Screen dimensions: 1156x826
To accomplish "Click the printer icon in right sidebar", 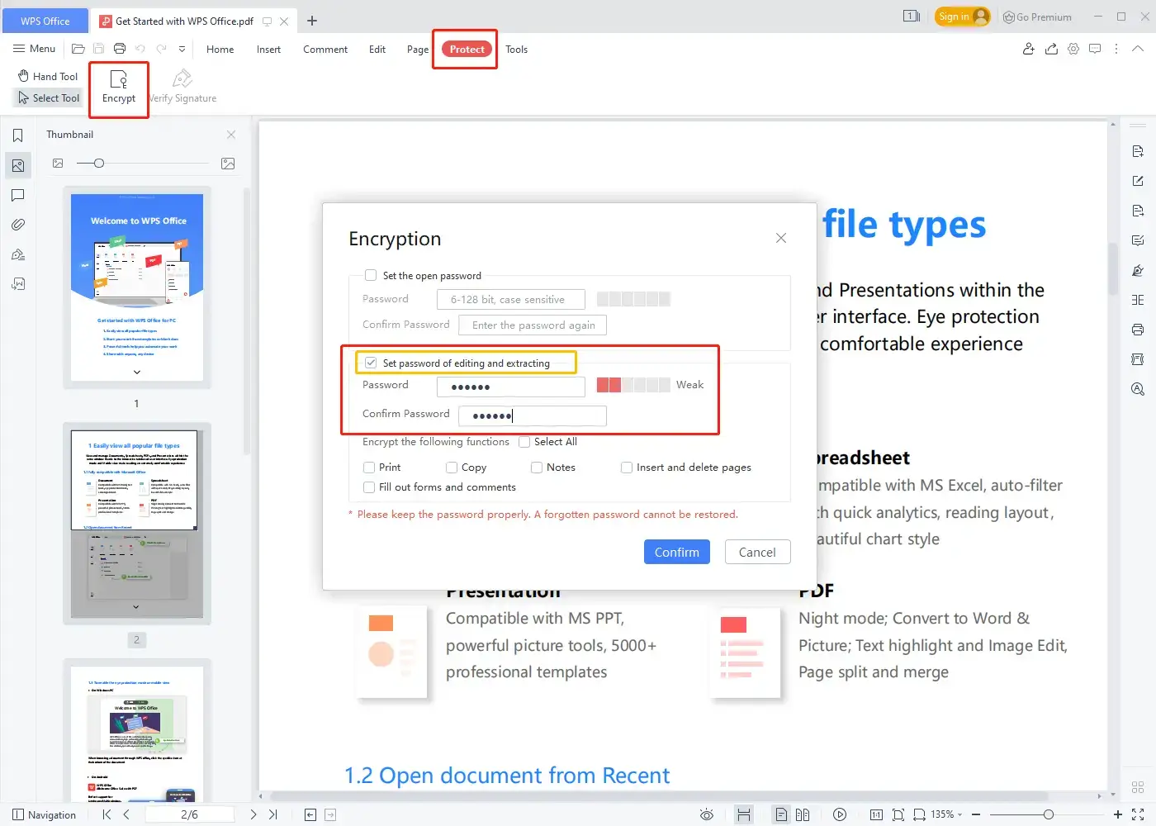I will [1138, 330].
